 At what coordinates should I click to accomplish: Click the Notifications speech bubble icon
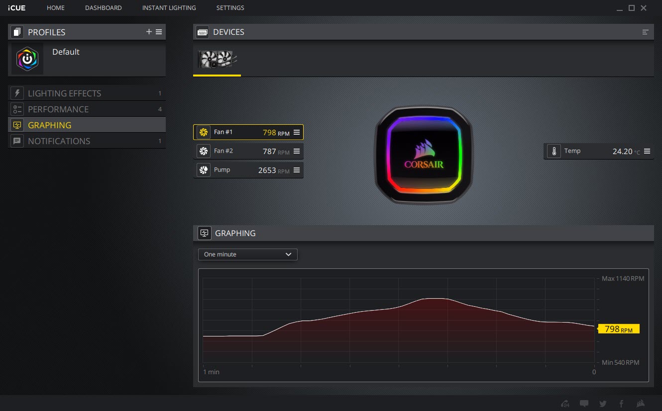(x=17, y=141)
